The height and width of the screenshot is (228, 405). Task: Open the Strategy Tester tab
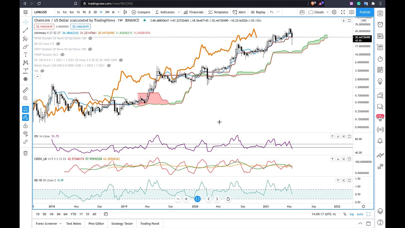[122, 224]
